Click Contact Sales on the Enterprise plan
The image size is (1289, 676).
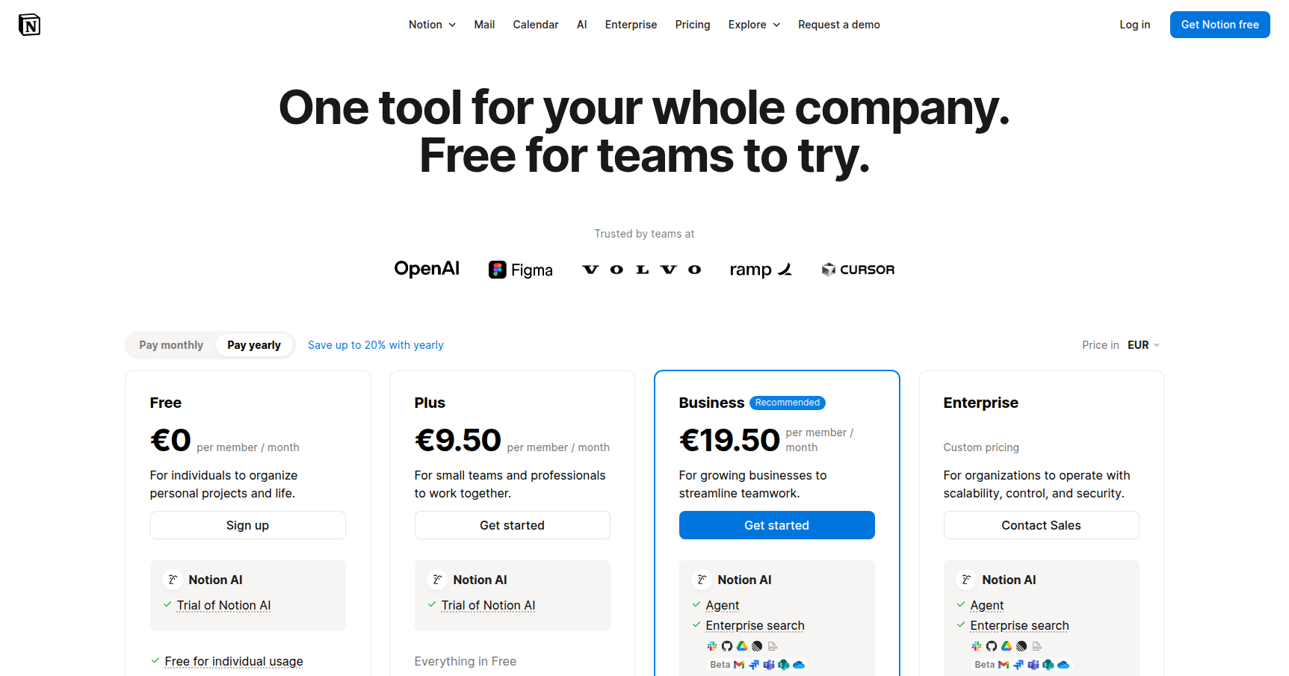[x=1041, y=525]
